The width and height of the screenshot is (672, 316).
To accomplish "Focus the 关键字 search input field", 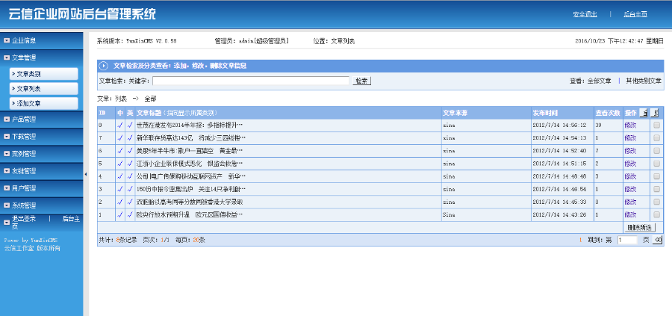I will tap(251, 81).
